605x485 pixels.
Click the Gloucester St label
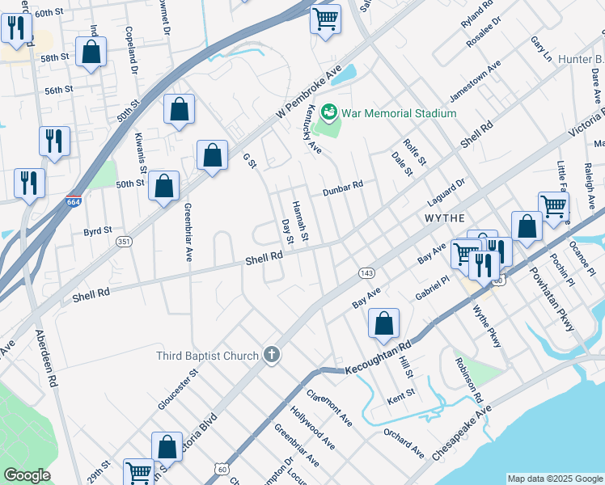tap(177, 389)
